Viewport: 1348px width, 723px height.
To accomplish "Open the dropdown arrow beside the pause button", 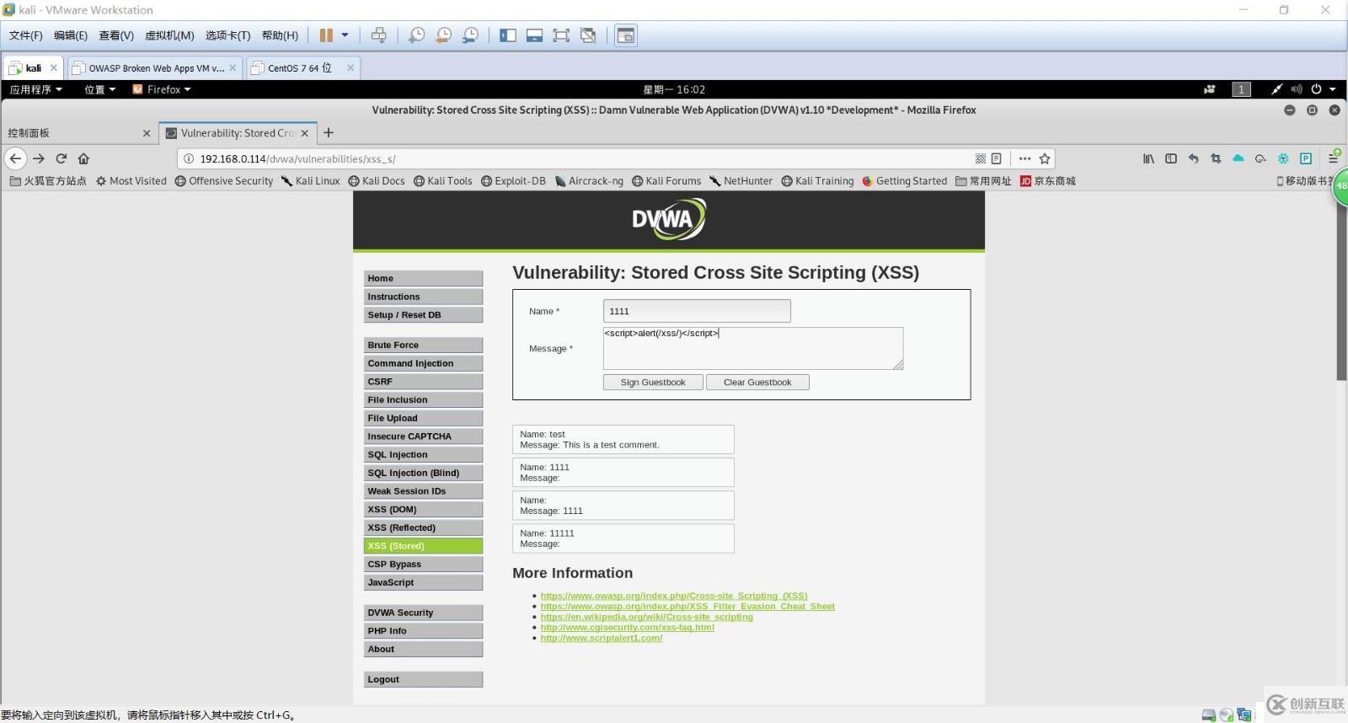I will coord(345,35).
